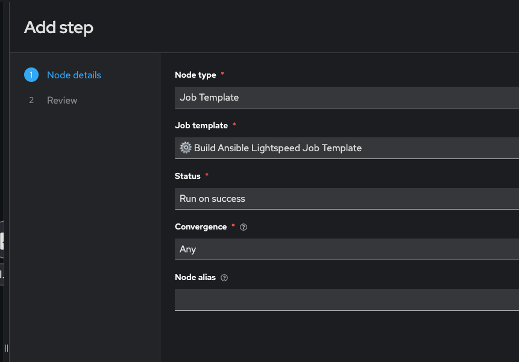519x362 pixels.
Task: Open the Job template selector field
Action: point(347,148)
